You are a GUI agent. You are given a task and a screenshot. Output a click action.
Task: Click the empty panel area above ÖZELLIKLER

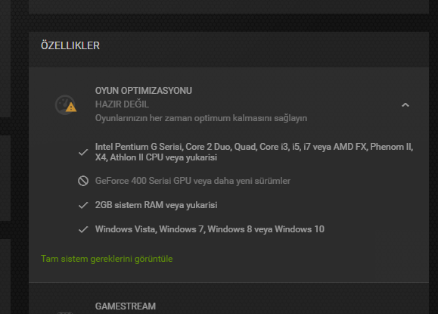(x=228, y=6)
